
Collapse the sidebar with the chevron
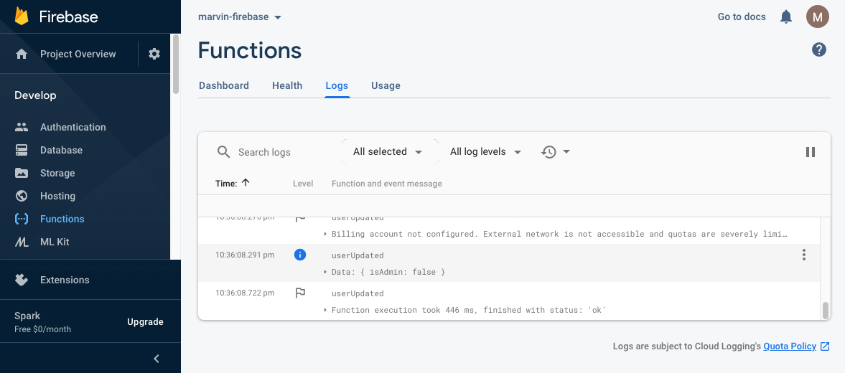click(x=157, y=359)
